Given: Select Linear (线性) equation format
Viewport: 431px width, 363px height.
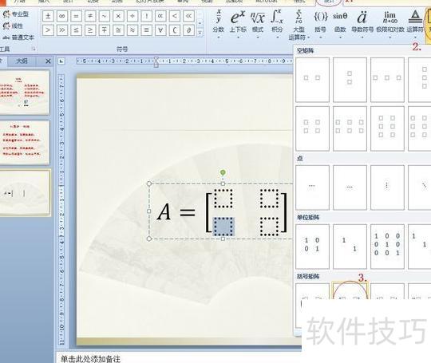Looking at the screenshot, I should [13, 26].
